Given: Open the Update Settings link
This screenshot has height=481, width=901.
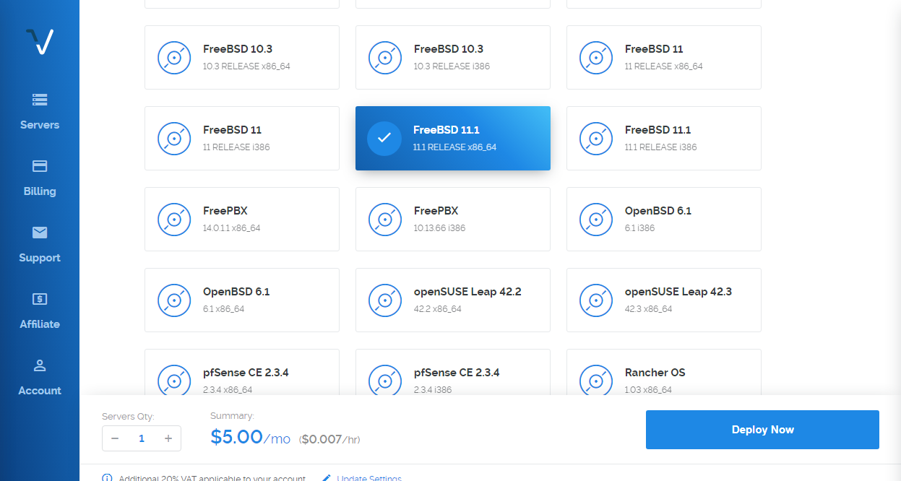Looking at the screenshot, I should pyautogui.click(x=369, y=478).
